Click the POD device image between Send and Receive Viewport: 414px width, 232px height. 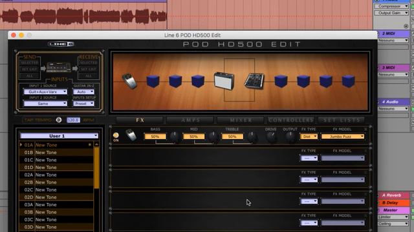pos(59,67)
